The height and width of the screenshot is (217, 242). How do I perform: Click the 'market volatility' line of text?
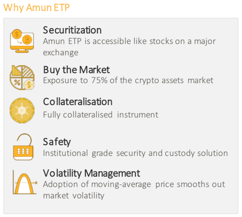pos(74,196)
